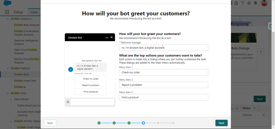Viewport: 275px width, 129px height.
Task: Close the Einstein Bot chat preview
Action: (x=111, y=37)
